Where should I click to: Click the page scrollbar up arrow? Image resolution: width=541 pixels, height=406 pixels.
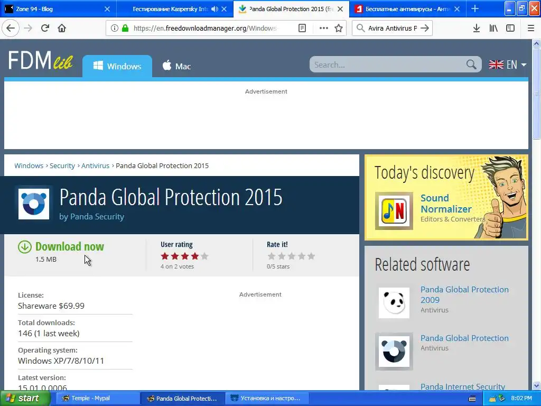536,43
